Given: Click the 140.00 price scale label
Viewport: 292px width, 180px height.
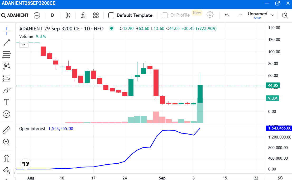Looking at the screenshot, I should tap(274, 28).
